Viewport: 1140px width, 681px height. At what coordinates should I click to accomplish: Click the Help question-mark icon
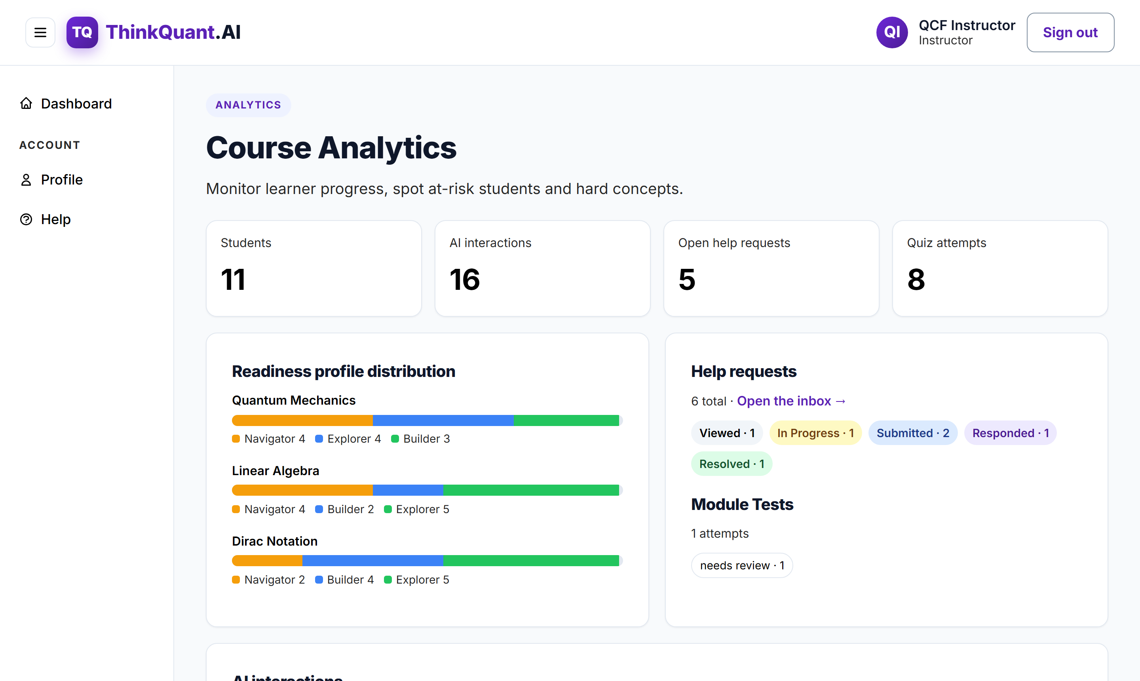[26, 219]
